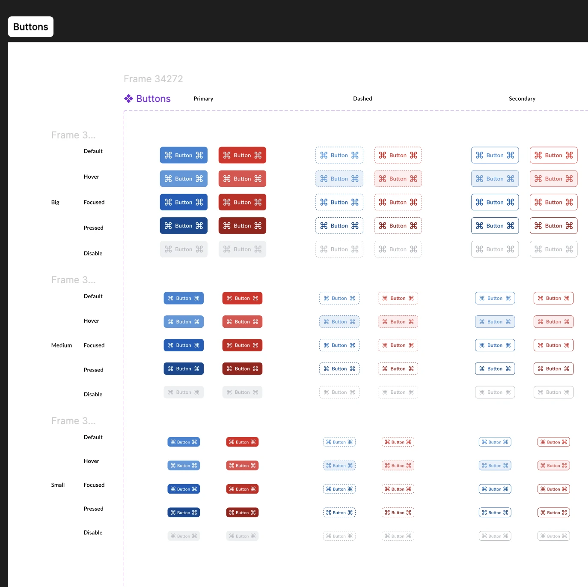The width and height of the screenshot is (588, 587).
Task: Click the Medium Focused blue Dashed button
Action: pos(339,345)
